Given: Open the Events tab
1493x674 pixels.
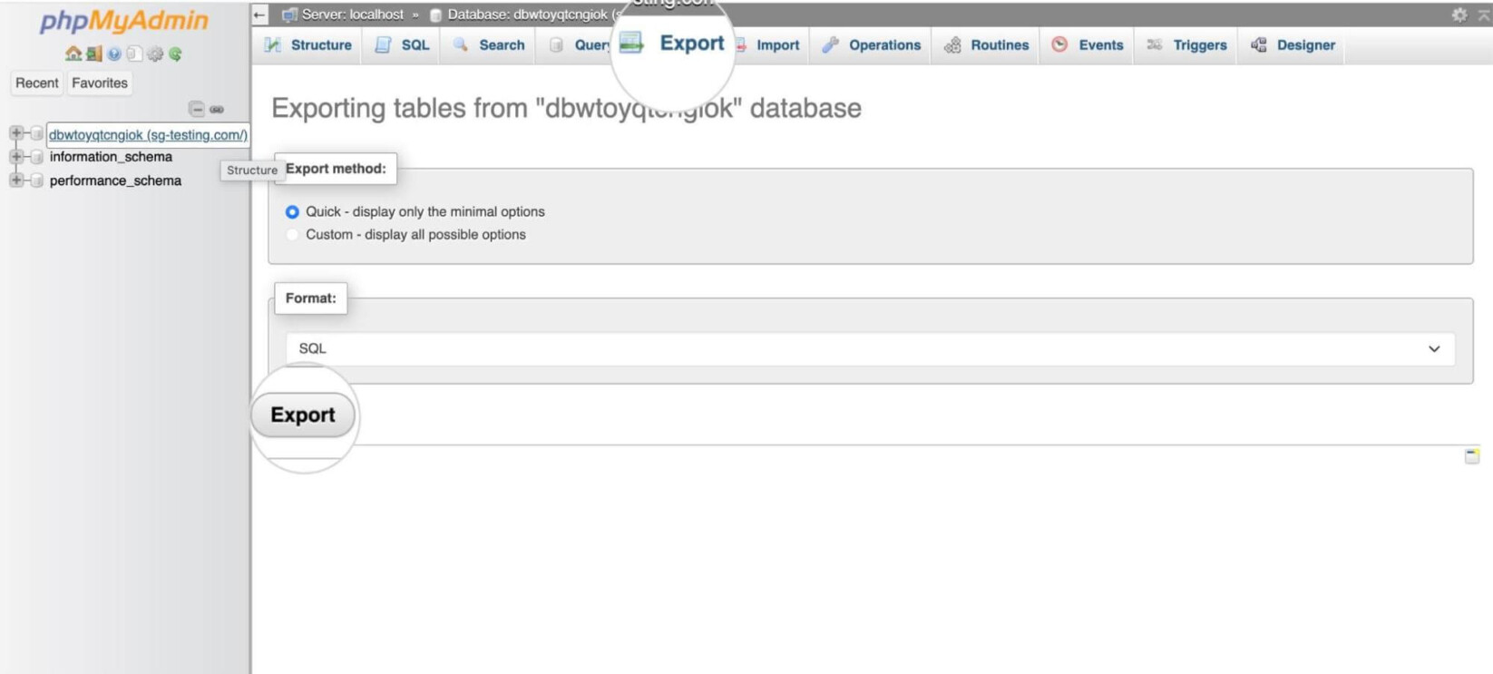Looking at the screenshot, I should point(1088,44).
